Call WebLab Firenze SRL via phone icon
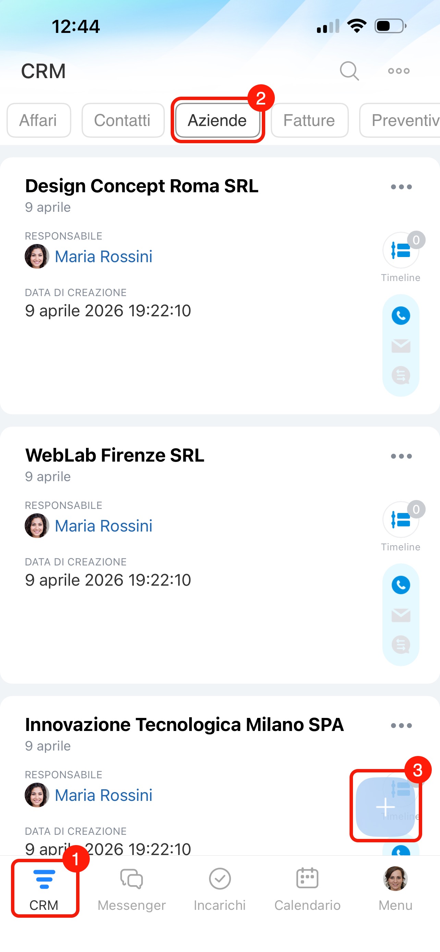 point(401,585)
